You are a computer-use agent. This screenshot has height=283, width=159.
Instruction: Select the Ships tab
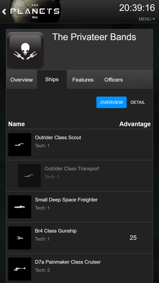[52, 79]
